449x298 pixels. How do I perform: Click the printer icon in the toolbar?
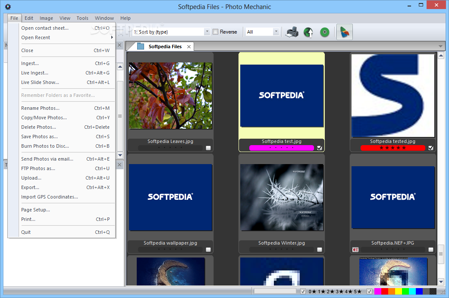[292, 32]
